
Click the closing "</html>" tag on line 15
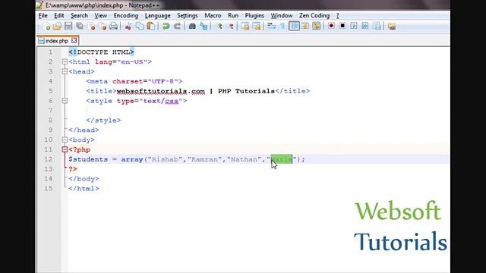(x=84, y=189)
